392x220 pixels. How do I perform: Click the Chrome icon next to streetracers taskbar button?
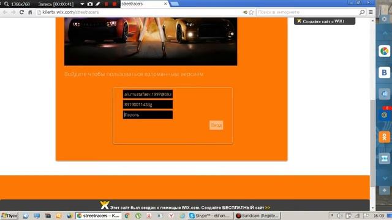coord(127,216)
